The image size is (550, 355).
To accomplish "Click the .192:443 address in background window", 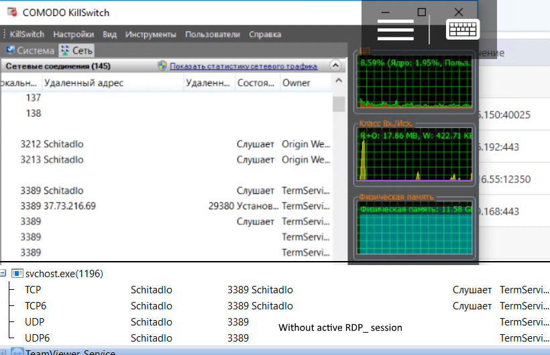I will click(x=499, y=147).
